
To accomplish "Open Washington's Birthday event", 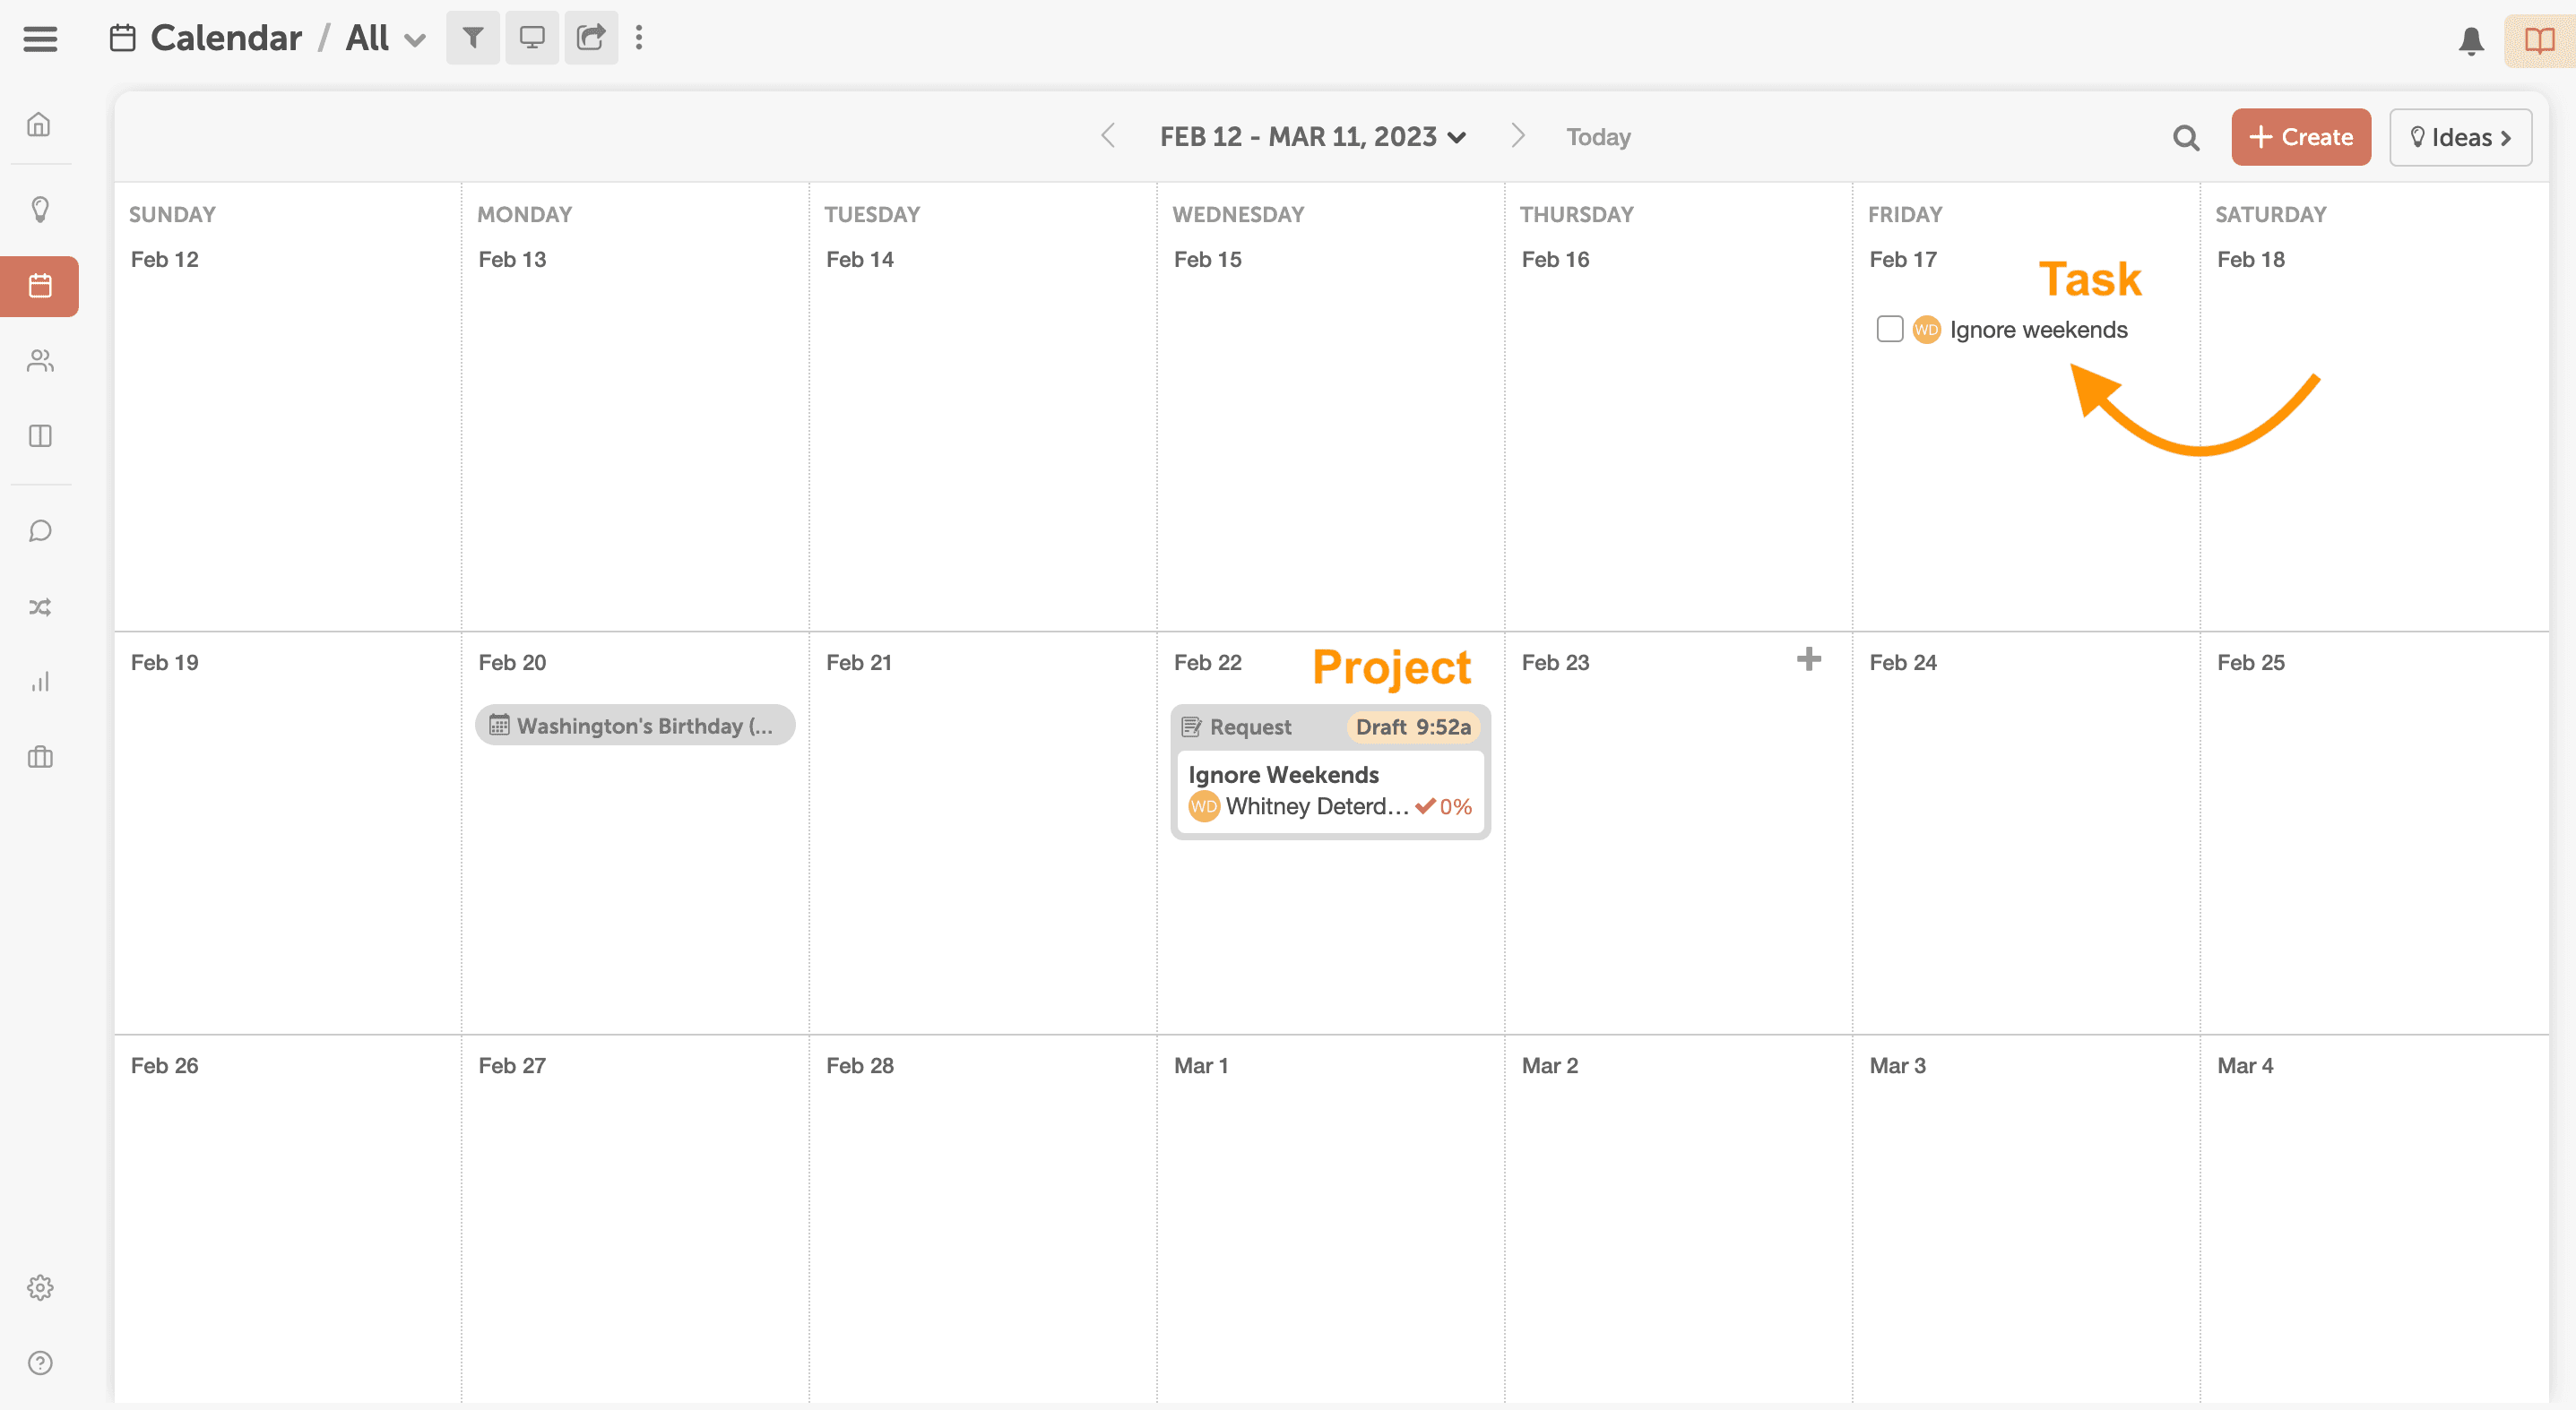I will click(634, 726).
